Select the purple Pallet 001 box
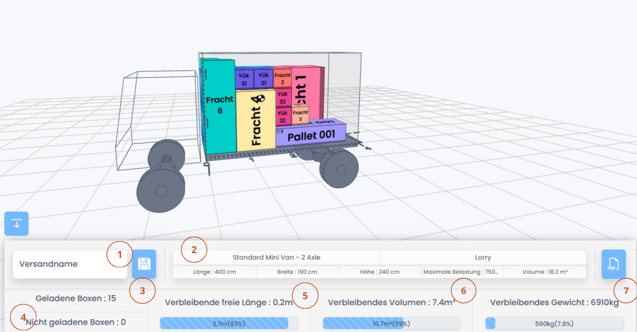 coord(311,135)
